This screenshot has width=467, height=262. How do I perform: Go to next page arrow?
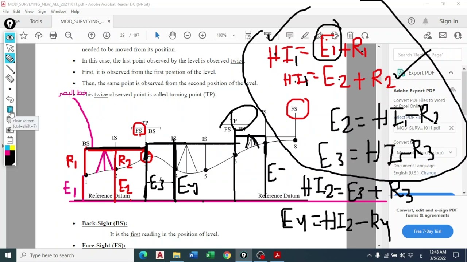tap(107, 35)
